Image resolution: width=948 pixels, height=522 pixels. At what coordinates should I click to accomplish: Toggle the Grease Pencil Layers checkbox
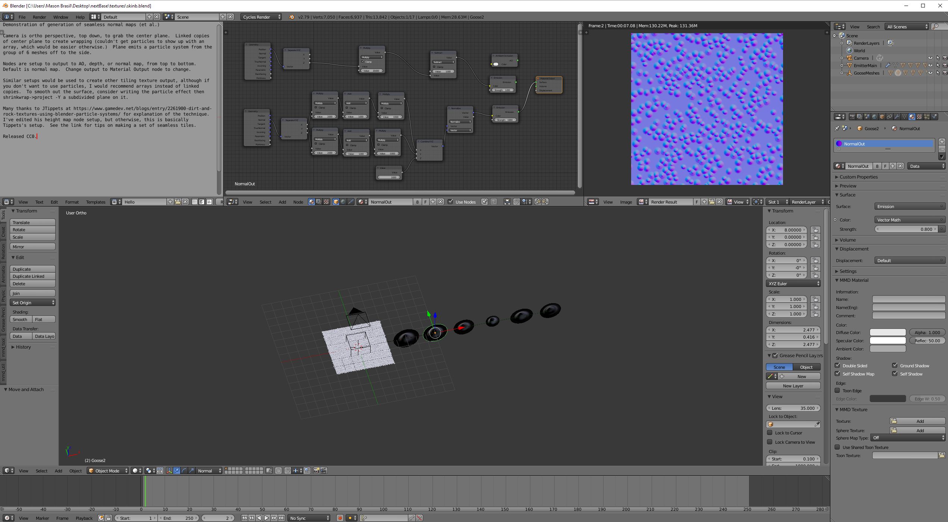point(775,355)
